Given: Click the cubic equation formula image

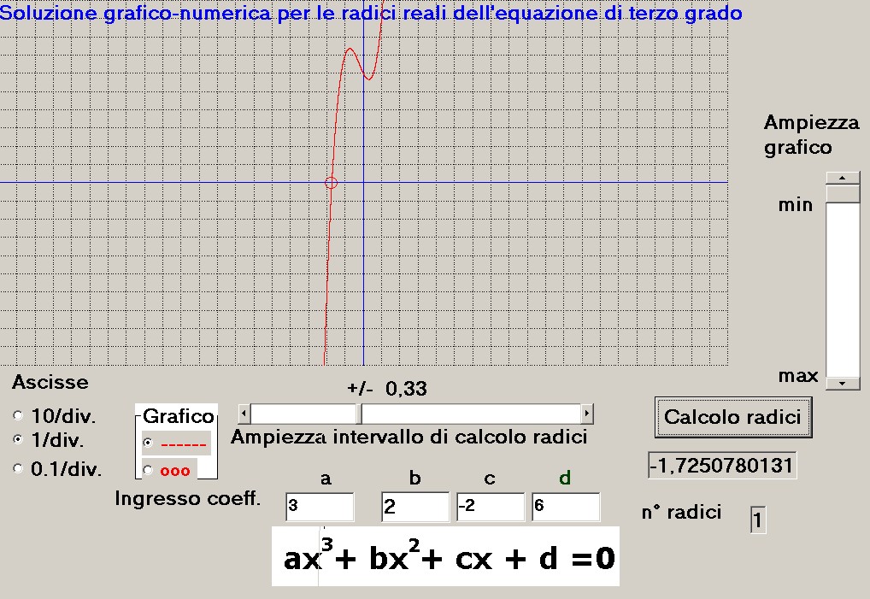Looking at the screenshot, I should click(444, 557).
